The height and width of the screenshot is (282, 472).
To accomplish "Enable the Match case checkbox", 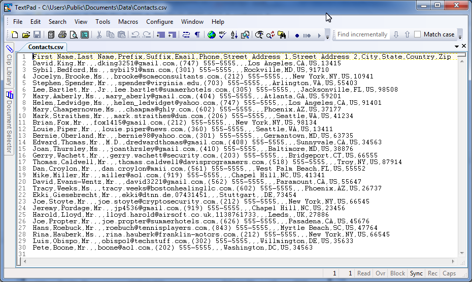I will click(418, 34).
